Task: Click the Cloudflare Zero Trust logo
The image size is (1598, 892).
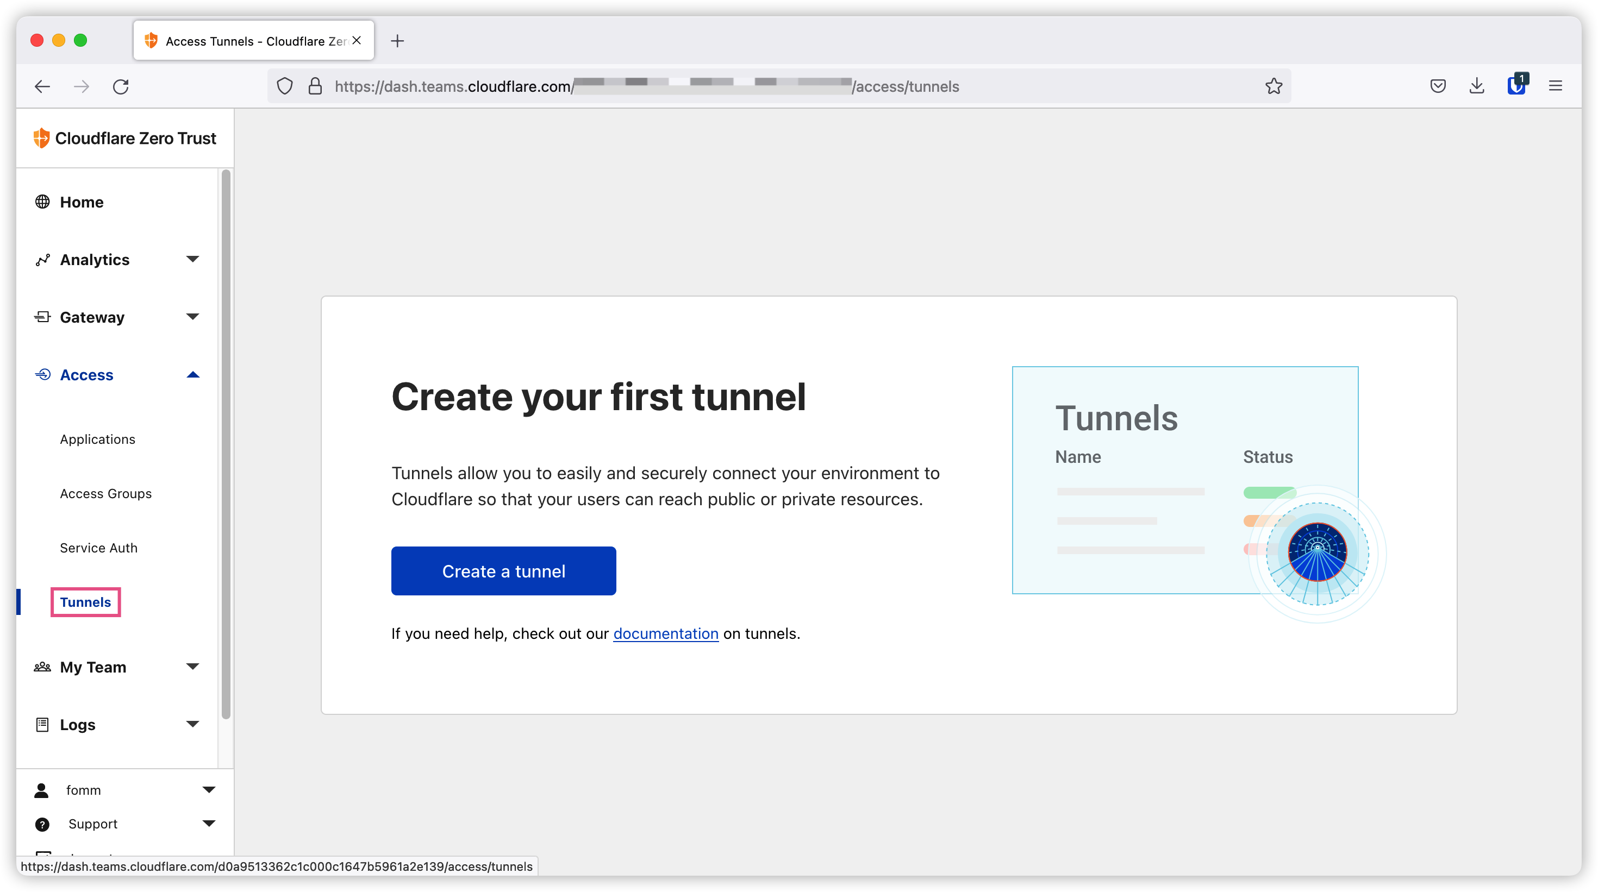Action: point(124,137)
